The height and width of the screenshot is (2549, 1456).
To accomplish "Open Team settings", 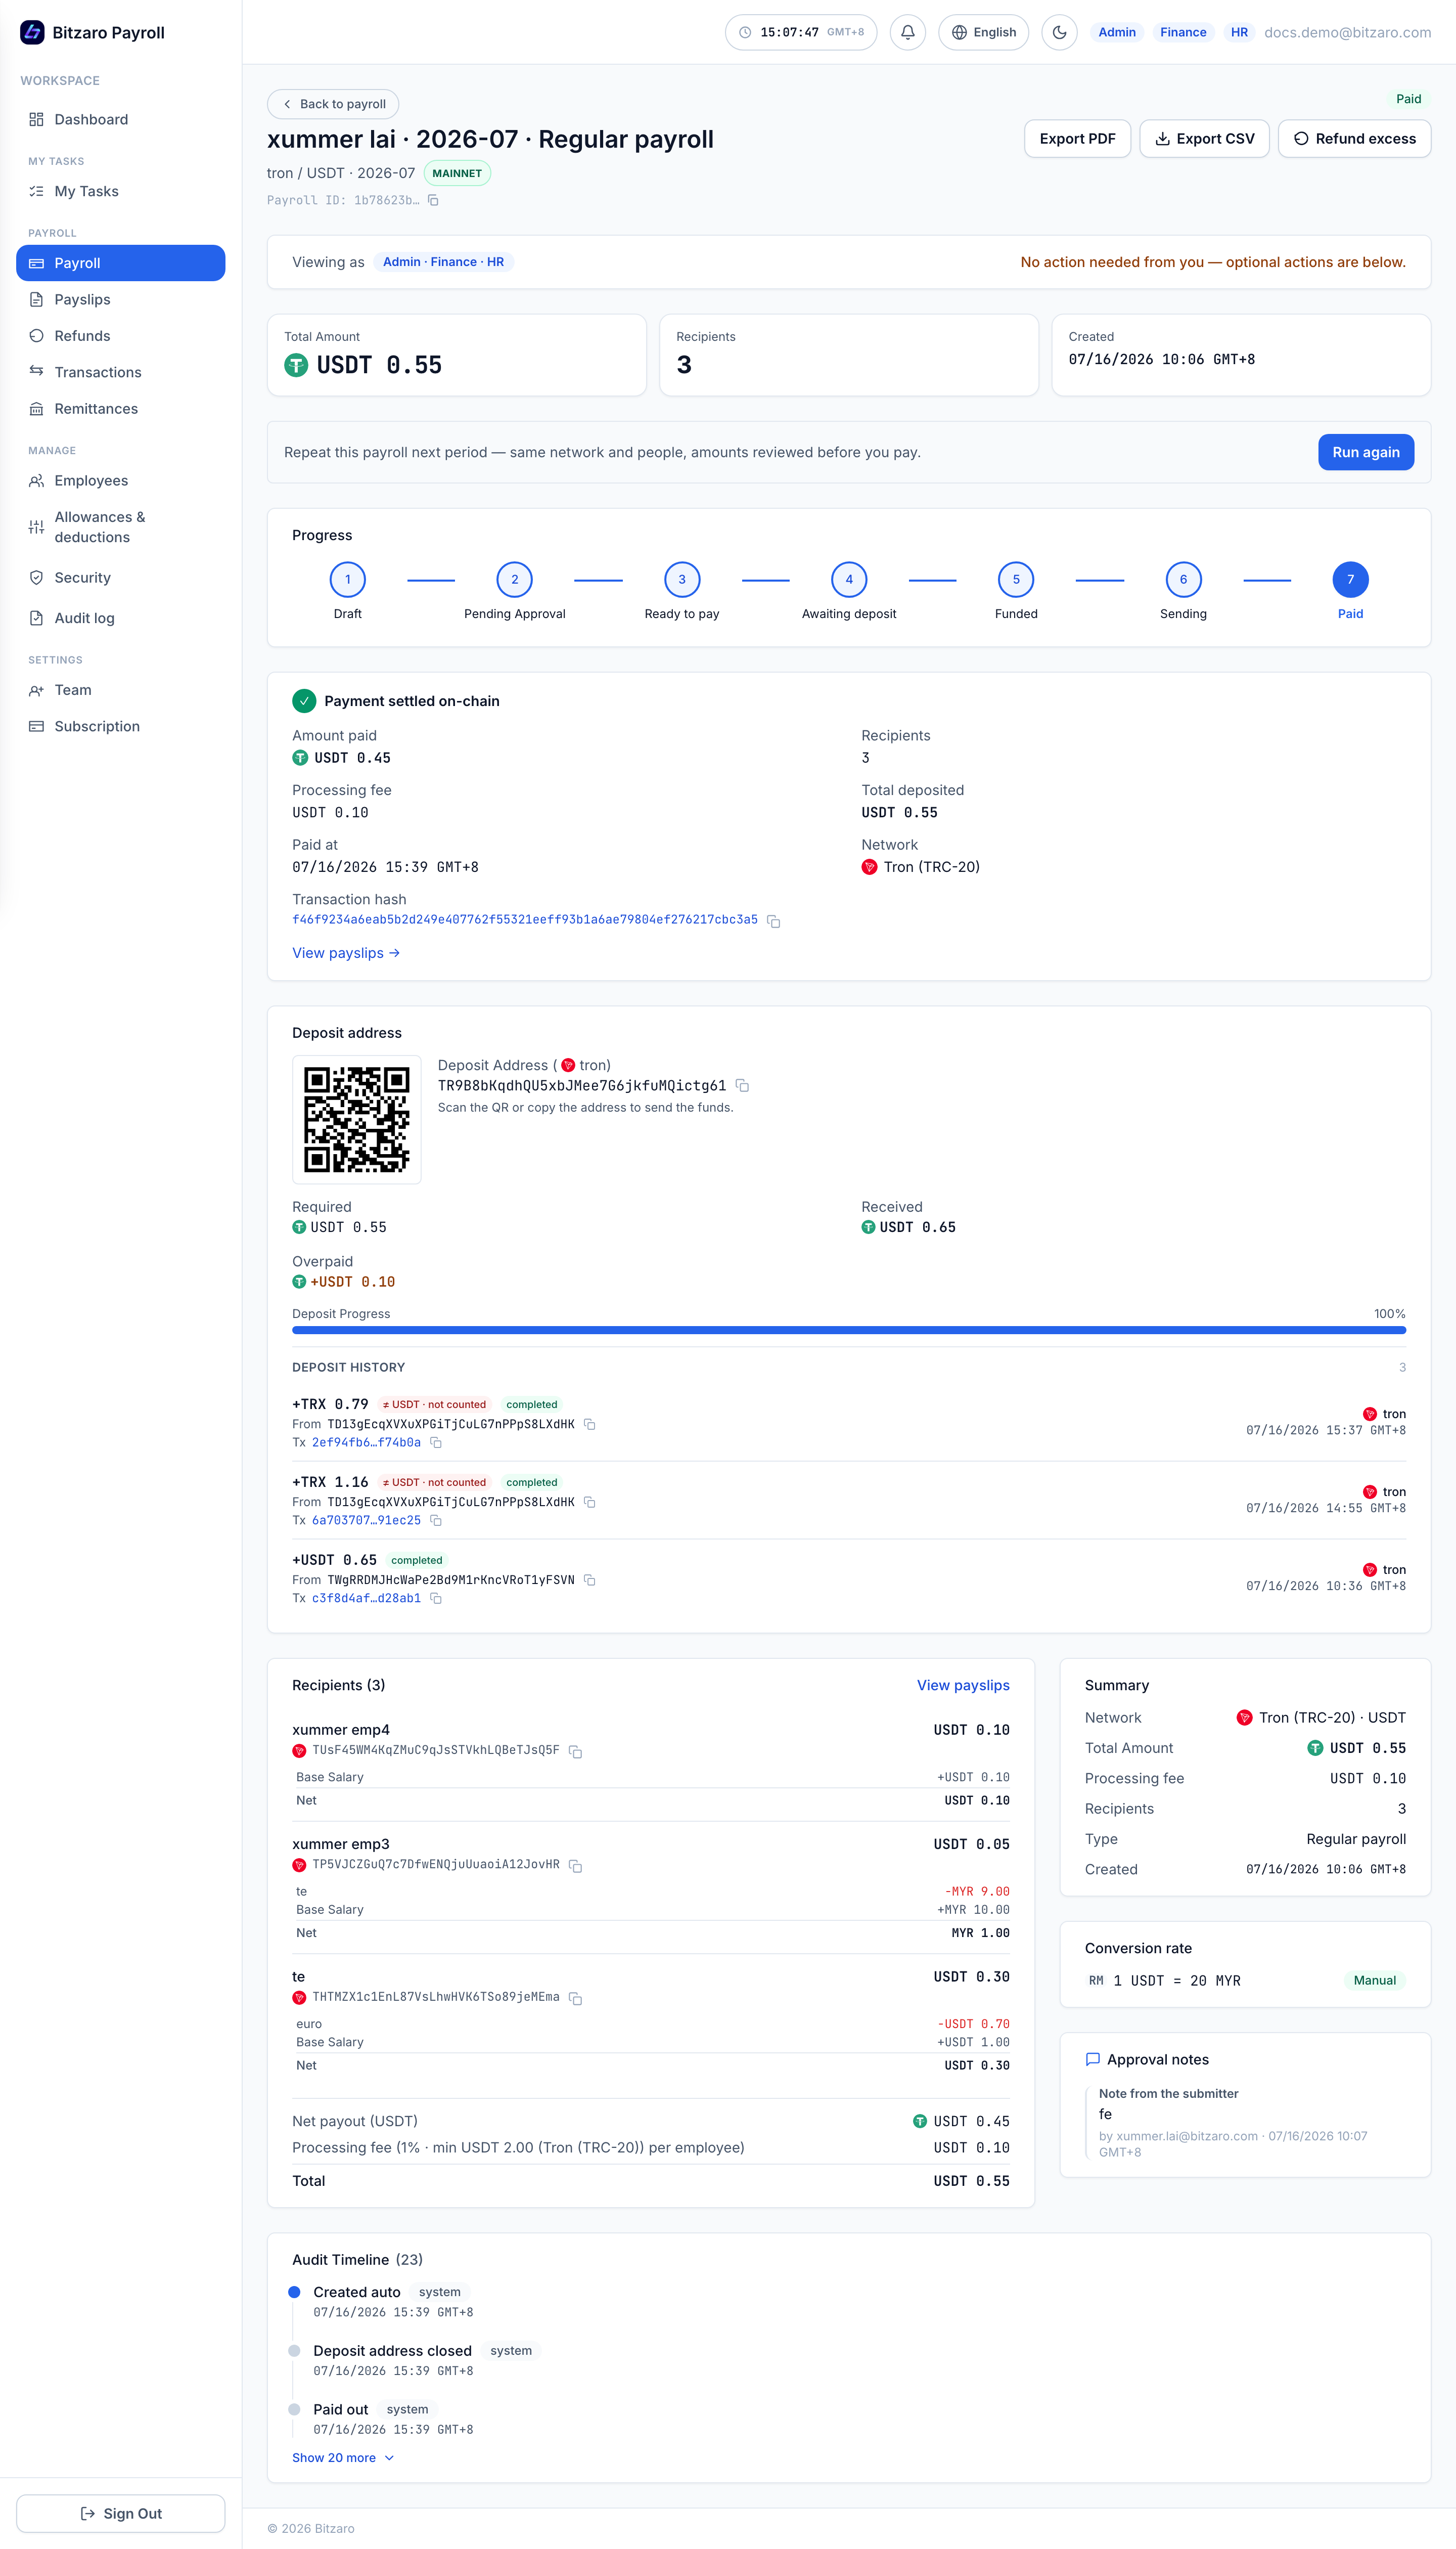I will [121, 690].
